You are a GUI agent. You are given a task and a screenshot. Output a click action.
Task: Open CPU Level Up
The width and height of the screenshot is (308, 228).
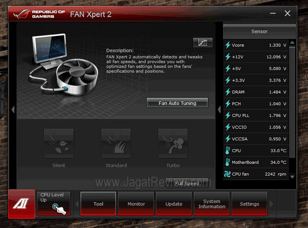pyautogui.click(x=53, y=204)
